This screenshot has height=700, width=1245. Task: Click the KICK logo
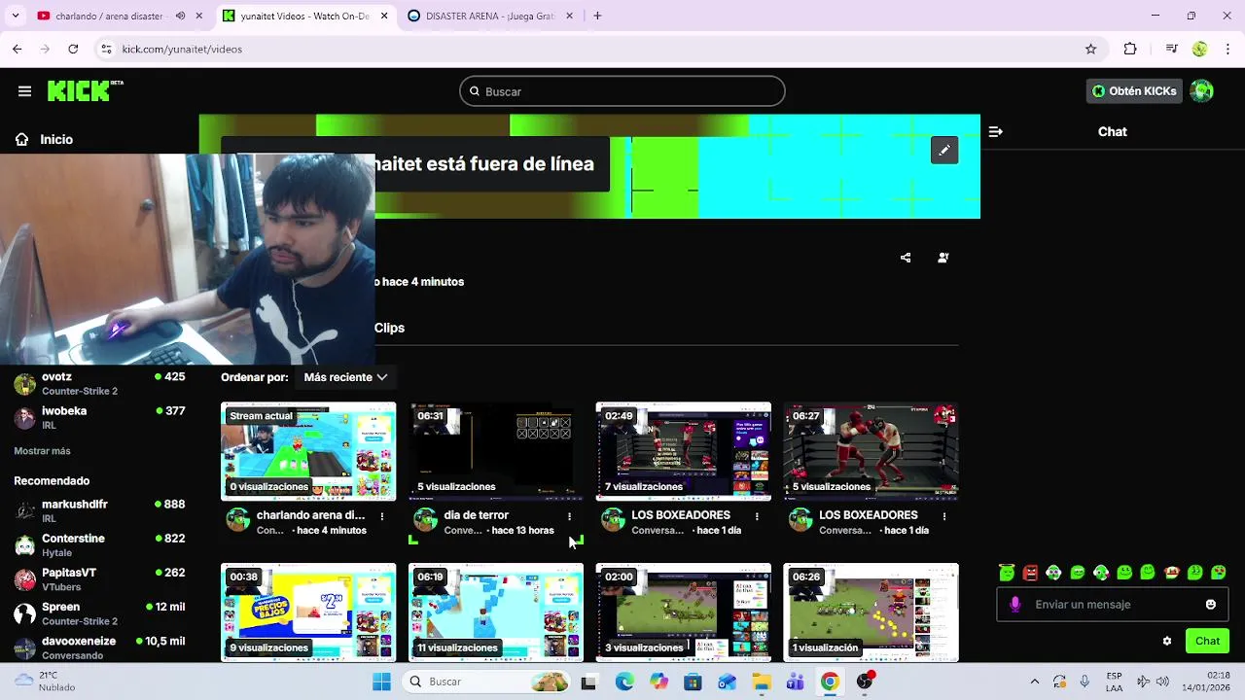[x=85, y=90]
